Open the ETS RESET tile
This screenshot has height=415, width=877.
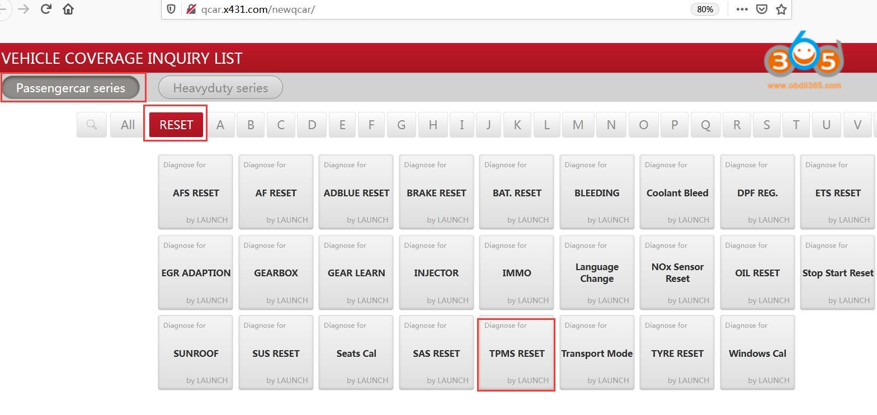coord(838,192)
